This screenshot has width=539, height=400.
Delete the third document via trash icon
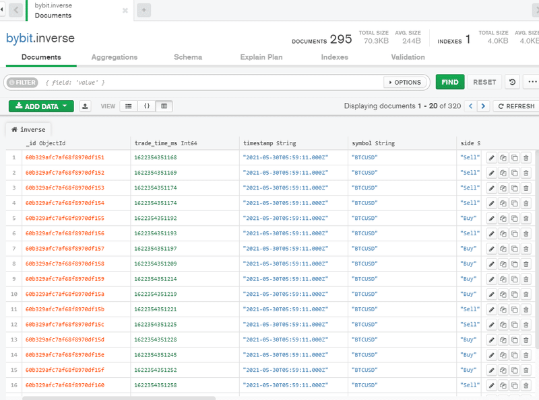(x=526, y=188)
